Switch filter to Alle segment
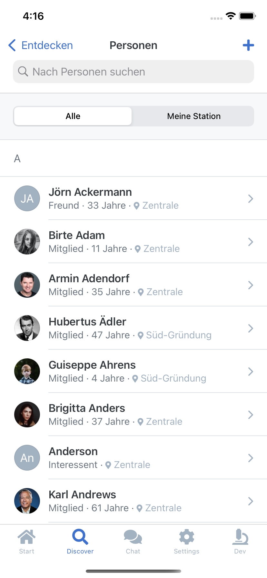267x578 pixels. [x=73, y=116]
